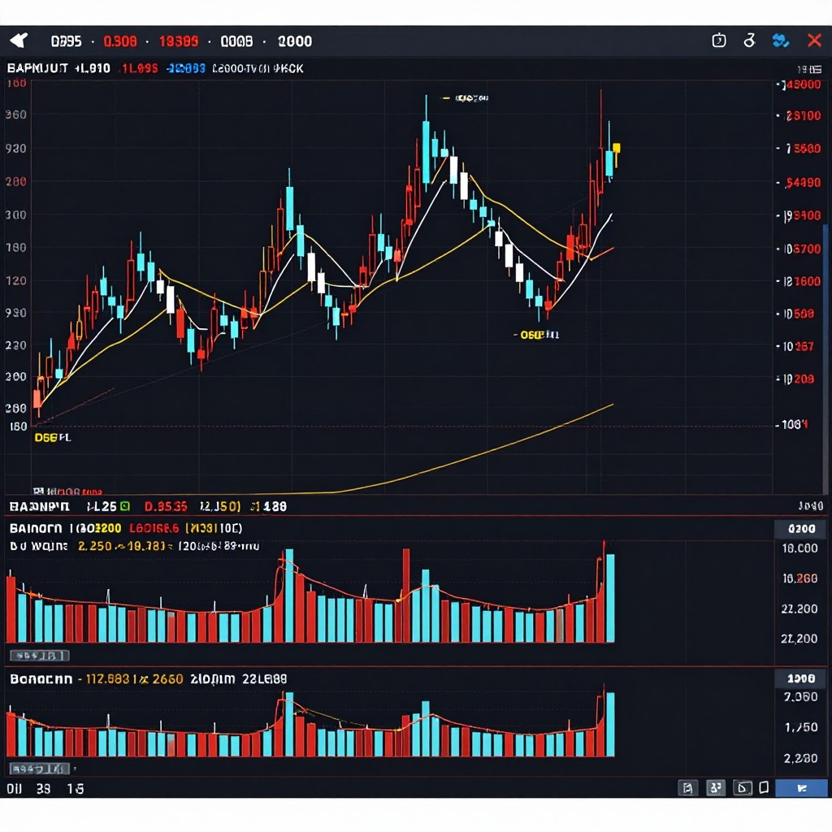Click the 1300 badge on the Bonocnn panel
The image size is (832, 832).
point(801,678)
